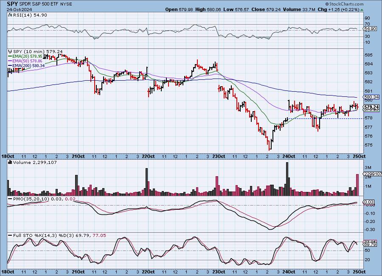The width and height of the screenshot is (382, 276).
Task: Click the black line swatch before Full STO
Action: (x=10, y=236)
